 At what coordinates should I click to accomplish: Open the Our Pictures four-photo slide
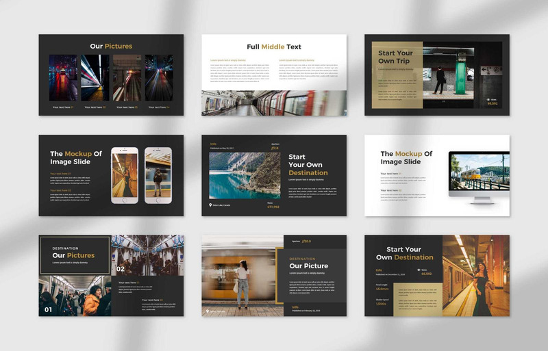(x=111, y=75)
